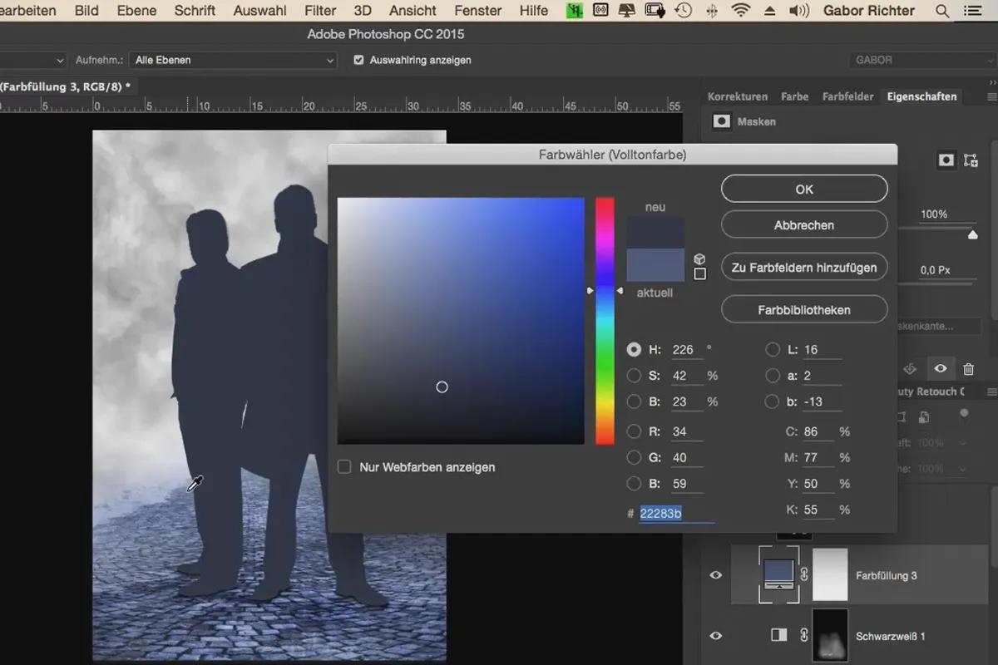Click the link icon on Schwarzweiß 1 layer
The height and width of the screenshot is (665, 998).
[804, 635]
